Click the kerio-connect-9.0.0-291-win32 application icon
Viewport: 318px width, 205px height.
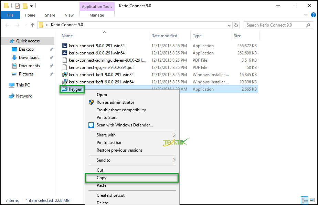click(x=64, y=46)
